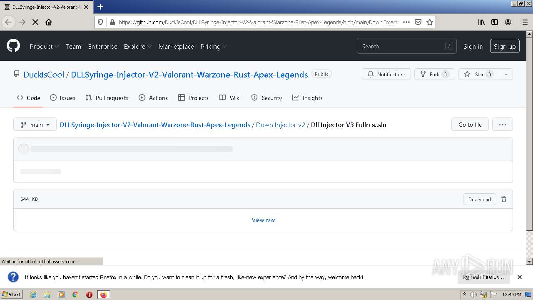Open a new tab with the plus icon

pos(100,7)
